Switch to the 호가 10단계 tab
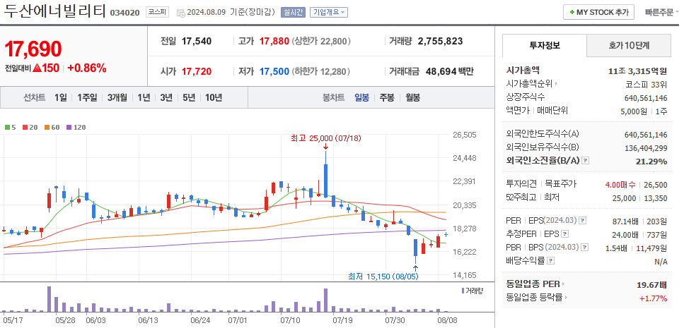 click(629, 45)
